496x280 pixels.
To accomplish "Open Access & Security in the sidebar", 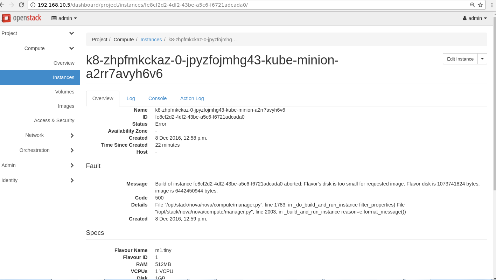I will [x=54, y=120].
